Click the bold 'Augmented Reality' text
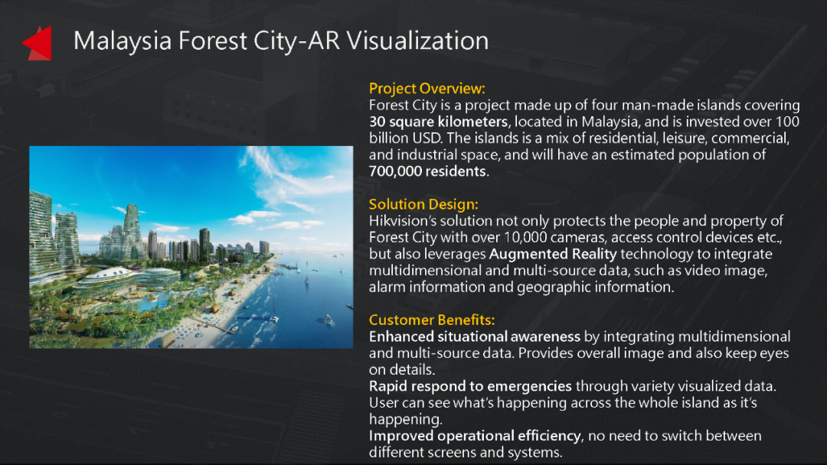 (x=553, y=254)
